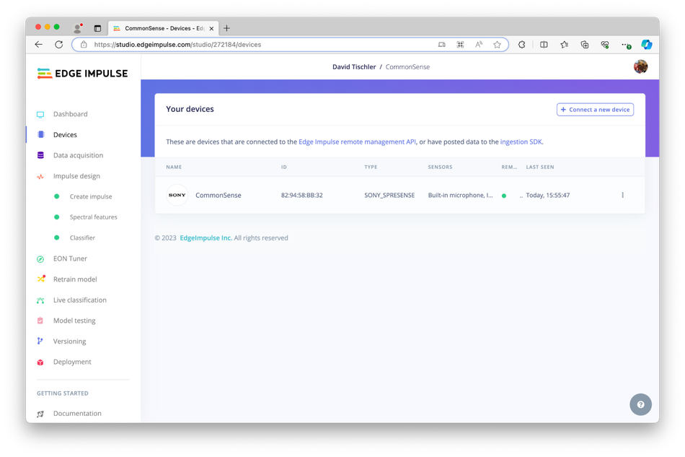Click the Devices chip icon
685x457 pixels.
(x=40, y=135)
